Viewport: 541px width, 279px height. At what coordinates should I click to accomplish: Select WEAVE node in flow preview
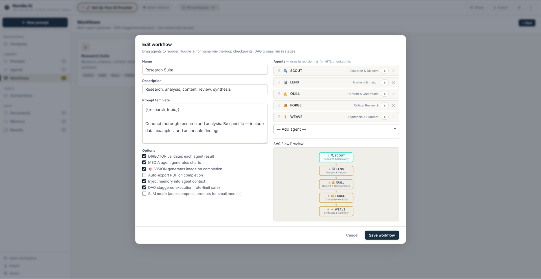pos(336,211)
